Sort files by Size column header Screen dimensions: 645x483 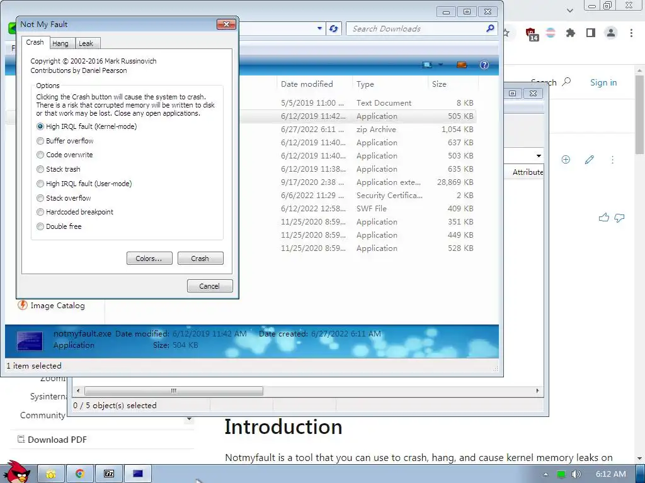[453, 84]
